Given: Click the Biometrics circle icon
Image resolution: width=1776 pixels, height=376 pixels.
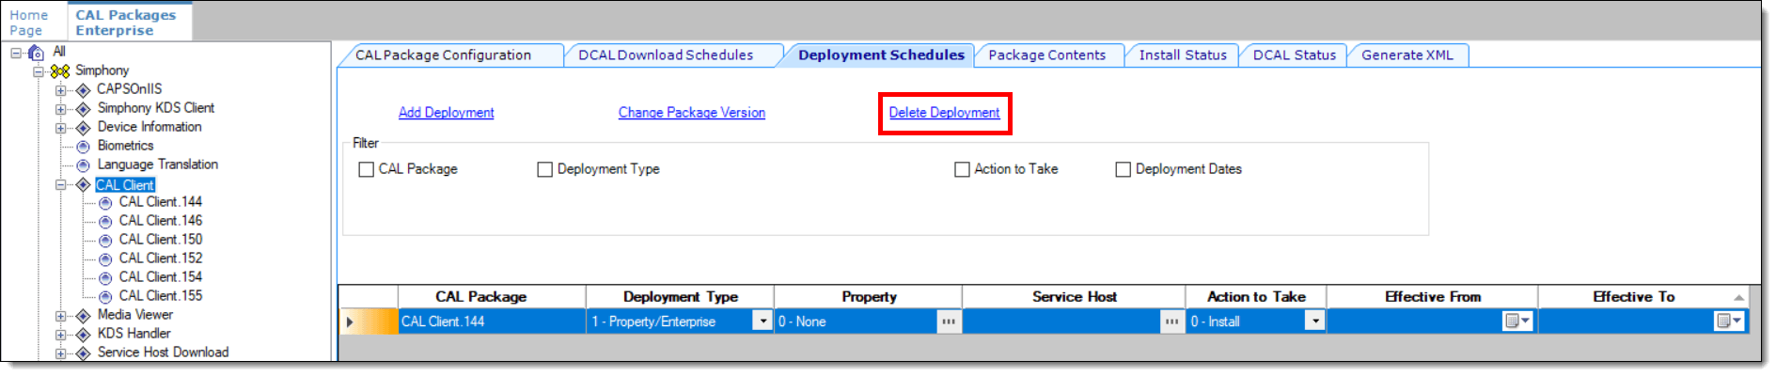Looking at the screenshot, I should point(83,147).
